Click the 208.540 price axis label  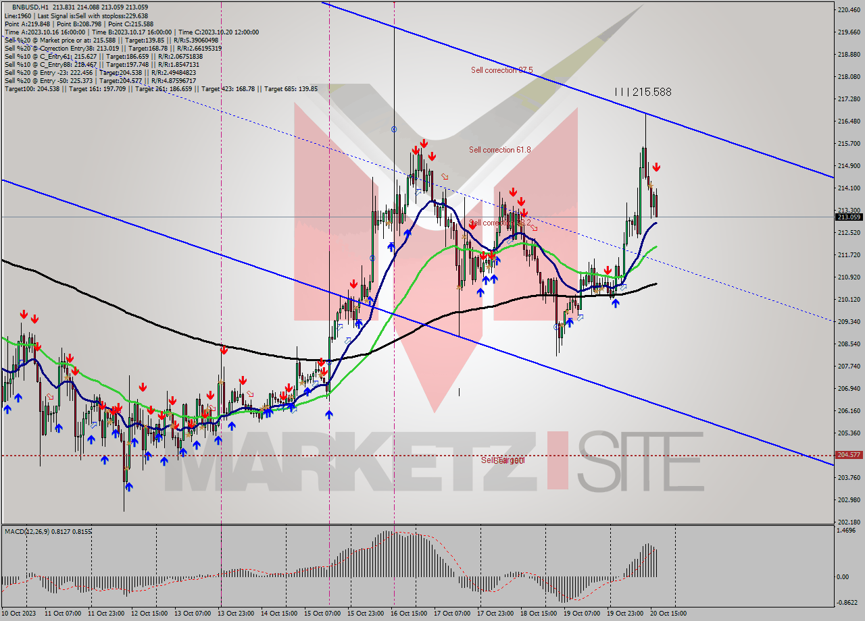point(849,344)
